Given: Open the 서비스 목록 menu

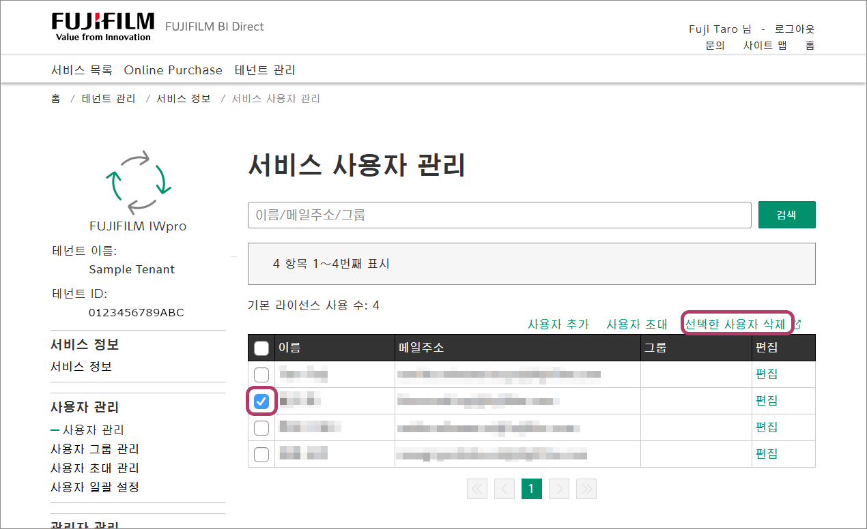Looking at the screenshot, I should tap(81, 70).
